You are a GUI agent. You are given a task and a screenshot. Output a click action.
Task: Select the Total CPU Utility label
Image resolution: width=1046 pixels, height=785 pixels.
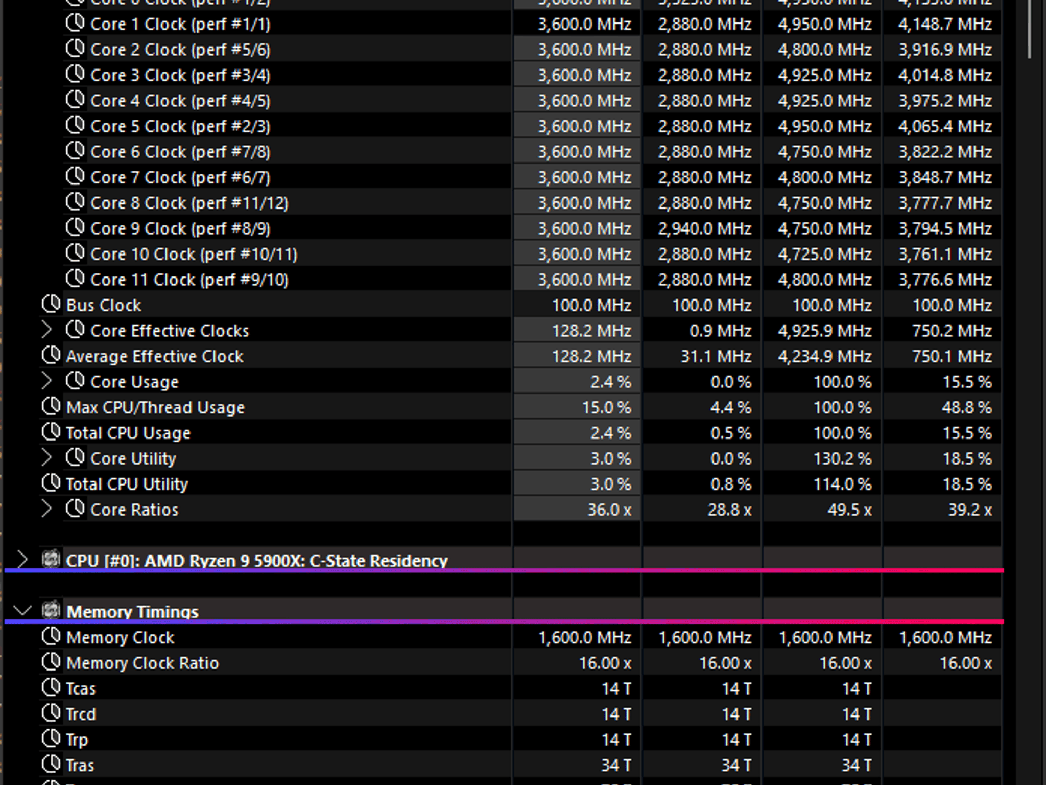pyautogui.click(x=127, y=484)
